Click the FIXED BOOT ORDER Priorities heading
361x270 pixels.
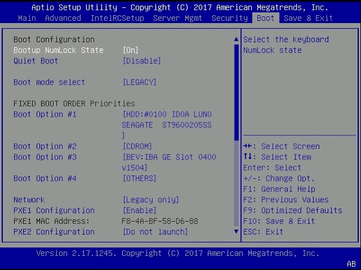tap(74, 104)
